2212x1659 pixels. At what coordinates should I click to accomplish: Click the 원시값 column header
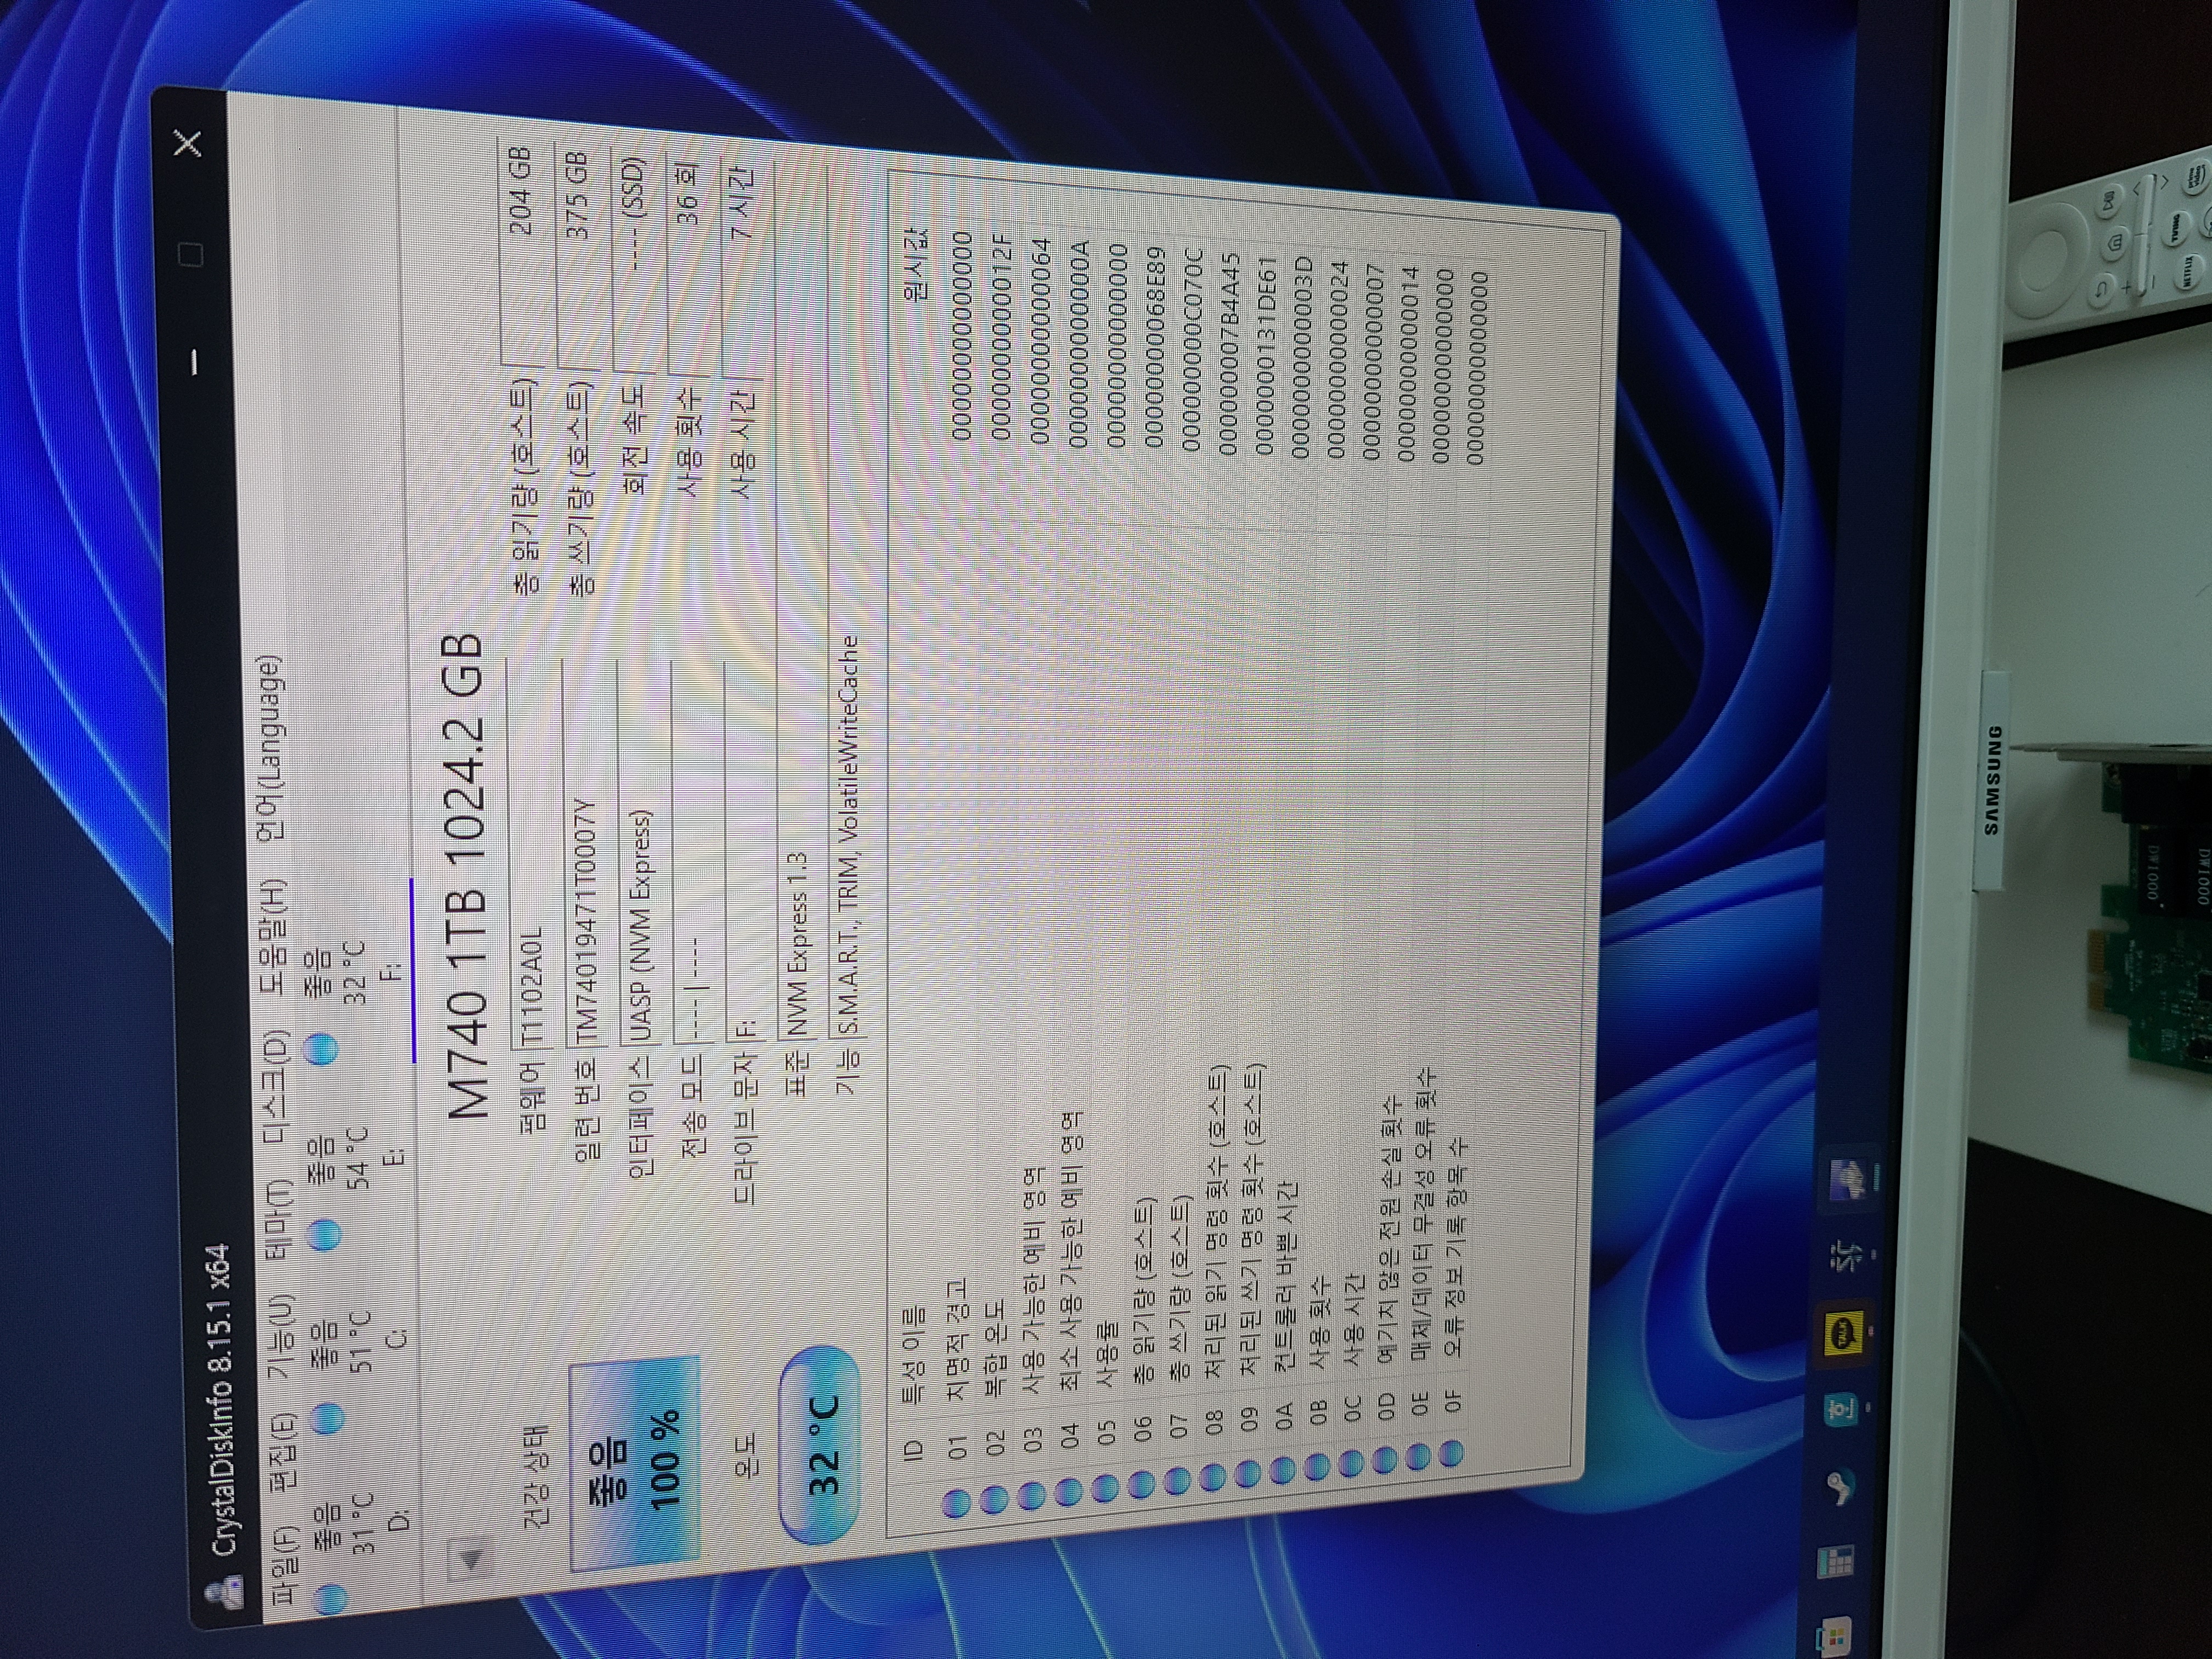pos(914,265)
